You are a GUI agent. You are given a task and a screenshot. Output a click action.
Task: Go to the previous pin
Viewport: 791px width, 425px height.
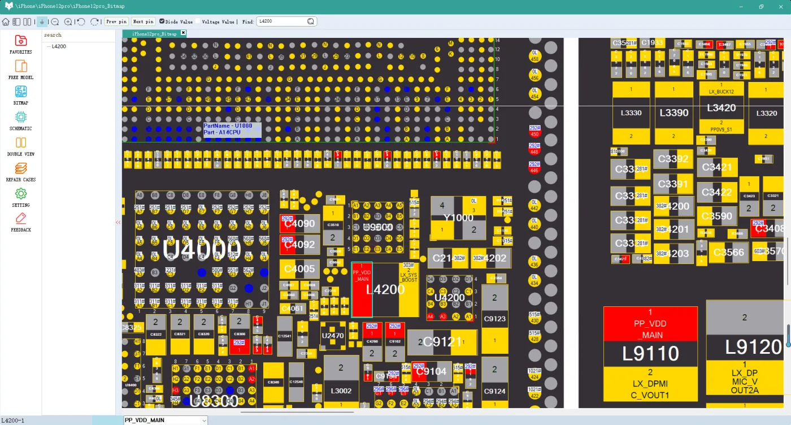[116, 21]
